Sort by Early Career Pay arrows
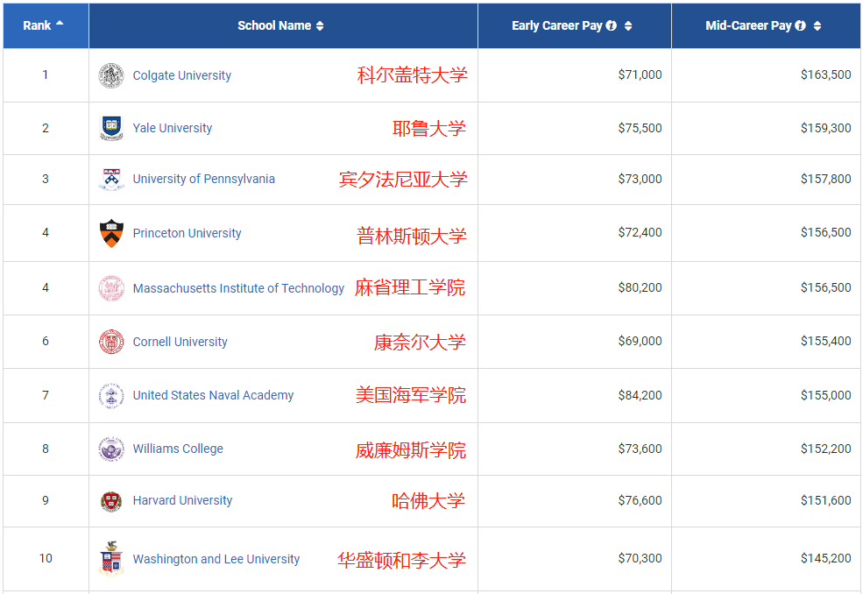Image resolution: width=863 pixels, height=594 pixels. pyautogui.click(x=628, y=26)
